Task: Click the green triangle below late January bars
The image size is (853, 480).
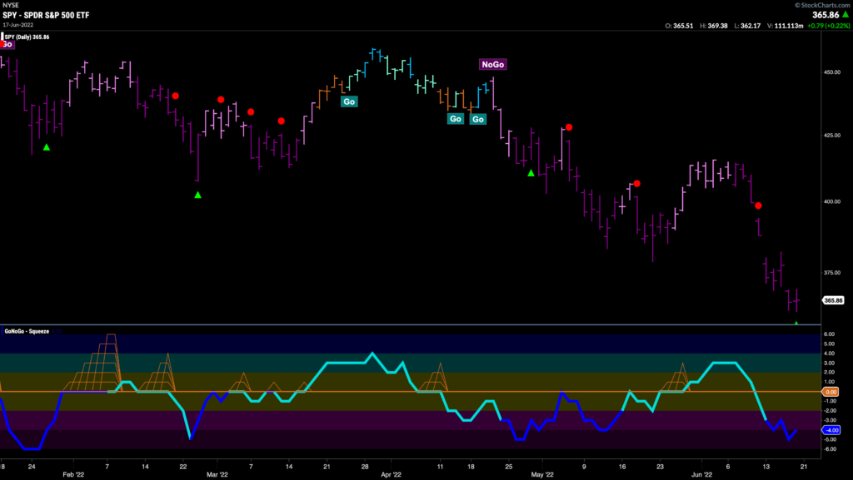Action: [47, 147]
